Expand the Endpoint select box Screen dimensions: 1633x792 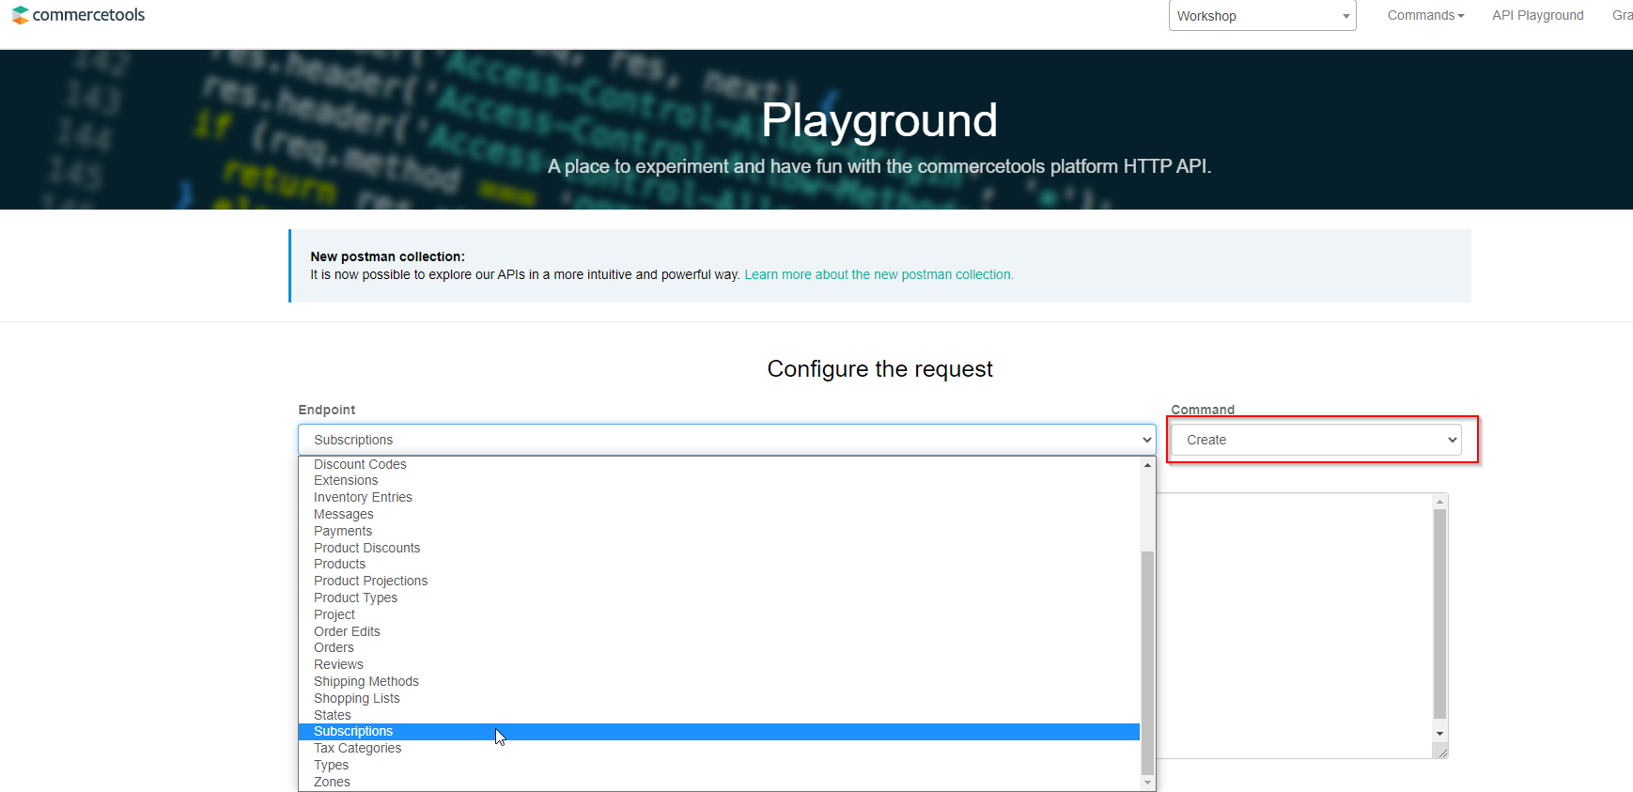tap(725, 440)
